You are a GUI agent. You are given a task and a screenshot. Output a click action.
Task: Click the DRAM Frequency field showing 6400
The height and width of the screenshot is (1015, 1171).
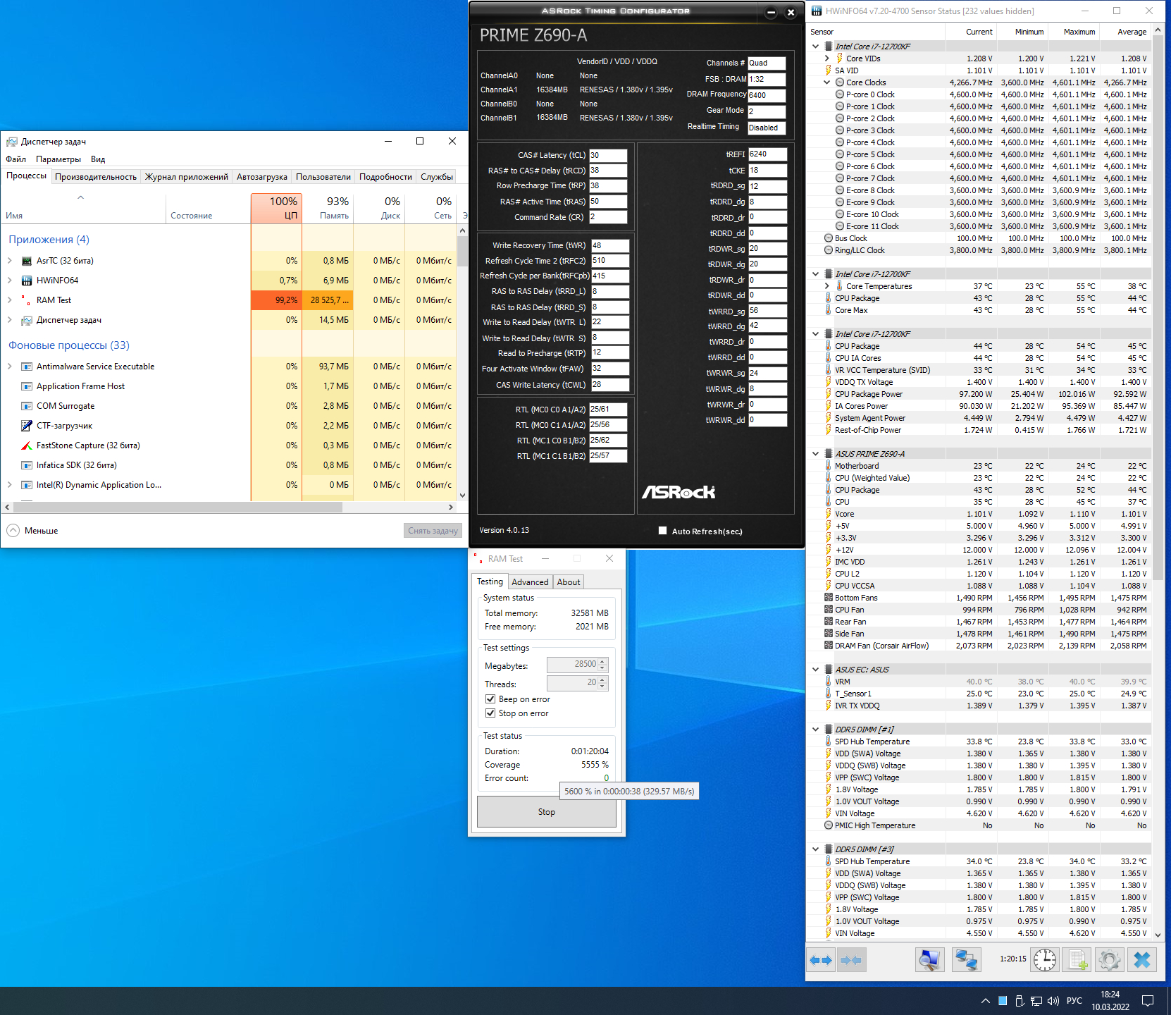[767, 95]
